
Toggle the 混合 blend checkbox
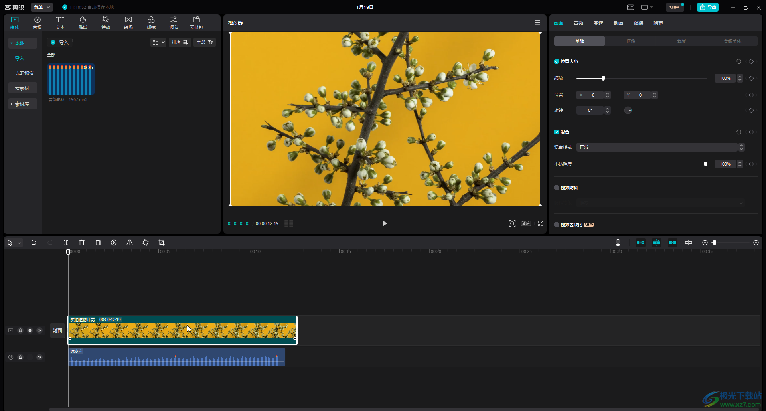click(x=557, y=132)
